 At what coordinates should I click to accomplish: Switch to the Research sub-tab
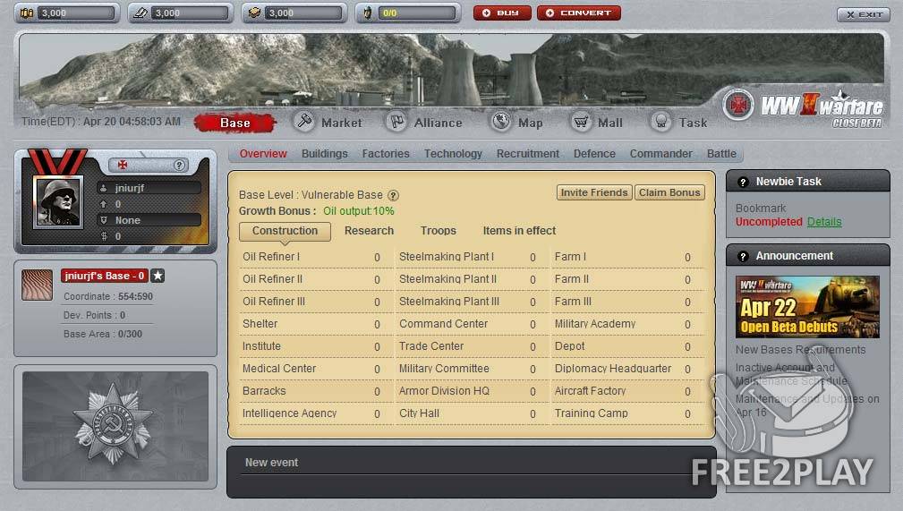pyautogui.click(x=369, y=231)
